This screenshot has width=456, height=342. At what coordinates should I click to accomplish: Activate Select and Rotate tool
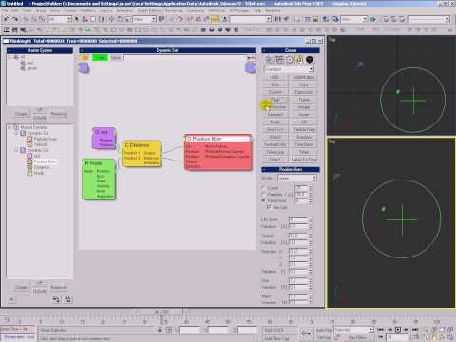(120, 19)
